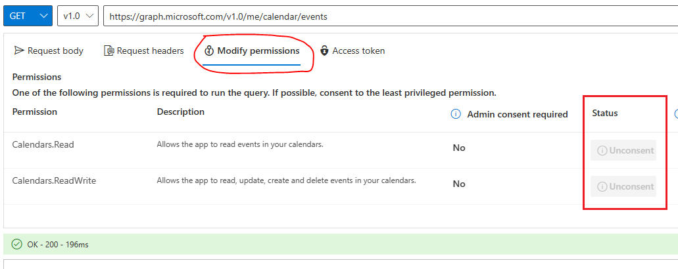The width and height of the screenshot is (678, 269).
Task: Click the Calendars.Read permission name
Action: coord(43,145)
